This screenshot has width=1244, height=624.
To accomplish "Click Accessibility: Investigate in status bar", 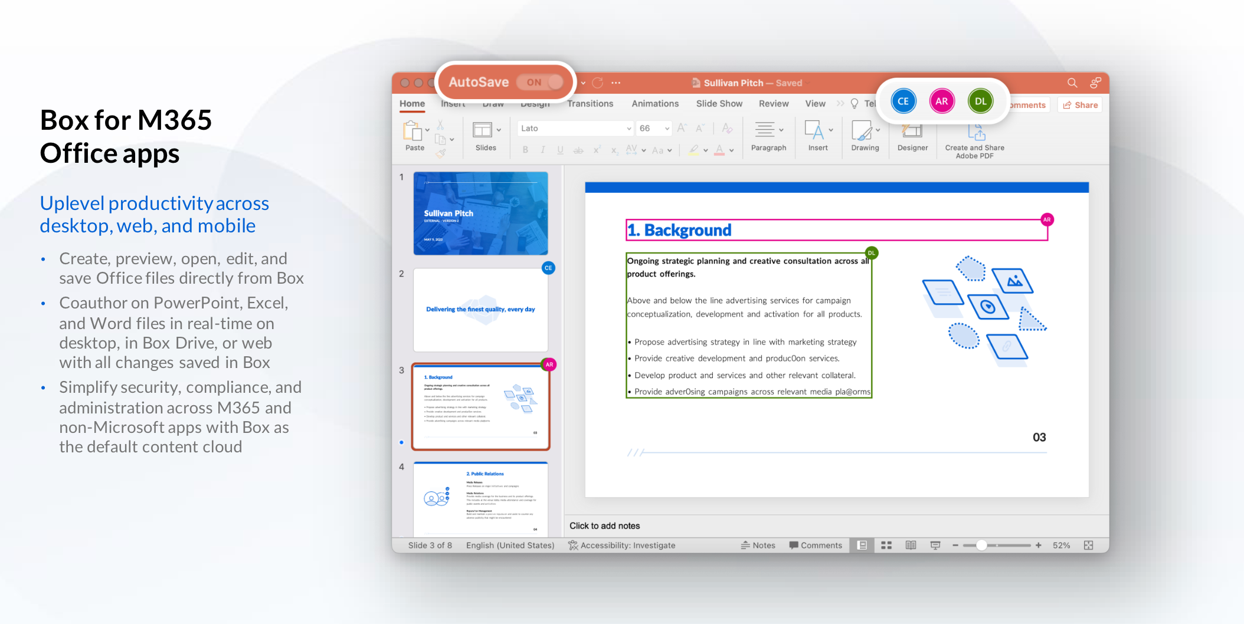I will [x=621, y=545].
